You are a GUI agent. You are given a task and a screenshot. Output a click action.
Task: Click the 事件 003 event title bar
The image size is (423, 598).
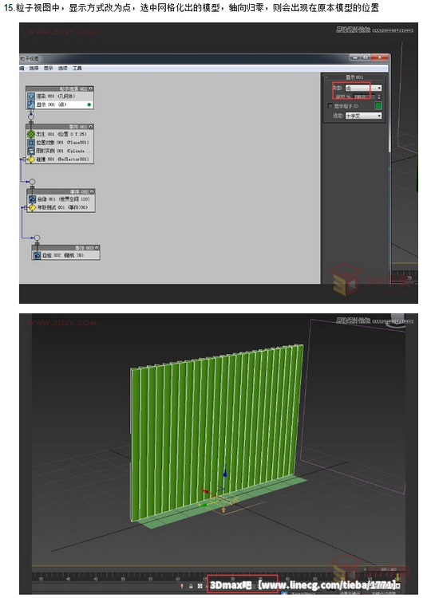click(x=65, y=248)
